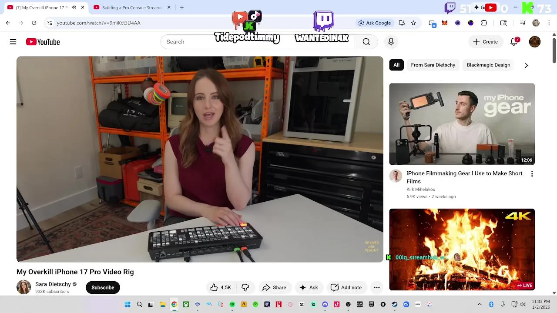Click the page vertical scrollbar thumb

point(554,51)
